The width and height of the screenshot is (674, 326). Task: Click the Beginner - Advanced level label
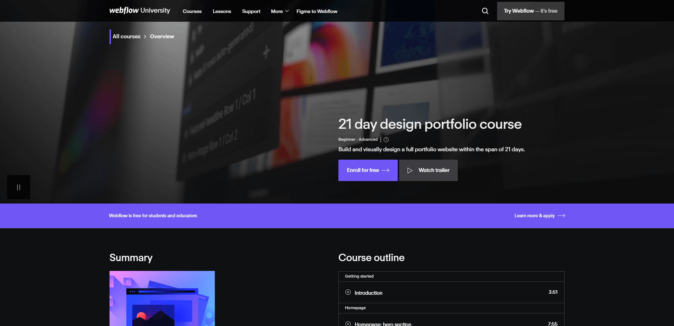[358, 139]
